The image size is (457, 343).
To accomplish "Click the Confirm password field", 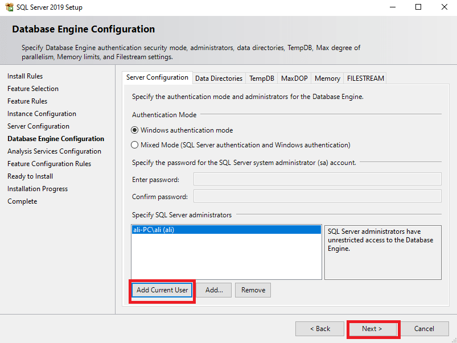I will click(318, 196).
